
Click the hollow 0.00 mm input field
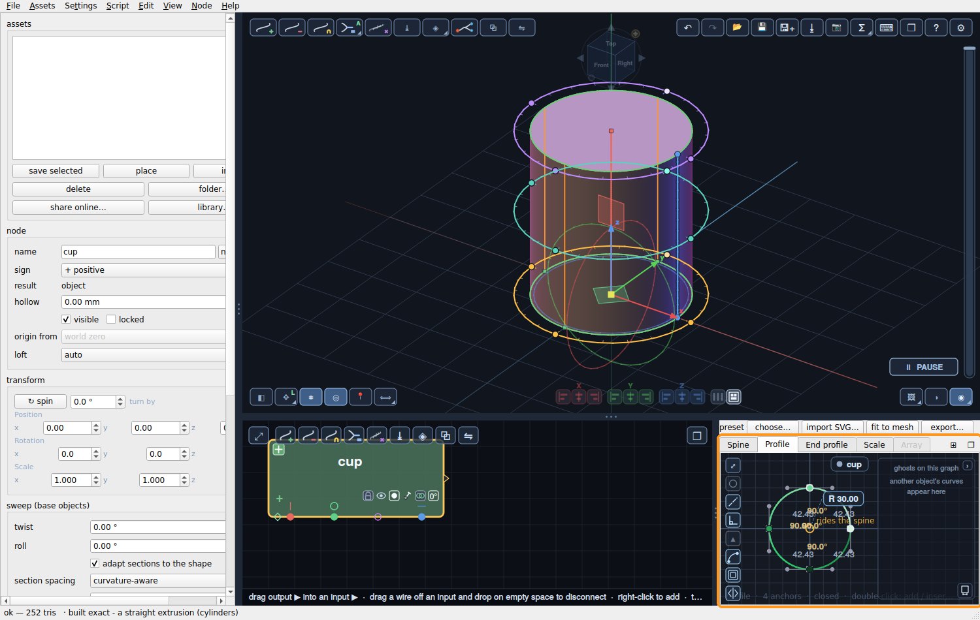point(144,302)
